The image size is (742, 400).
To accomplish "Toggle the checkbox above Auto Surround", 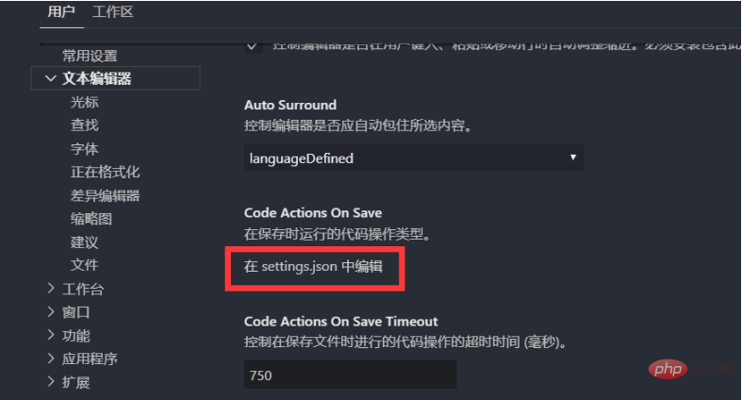I will (253, 45).
